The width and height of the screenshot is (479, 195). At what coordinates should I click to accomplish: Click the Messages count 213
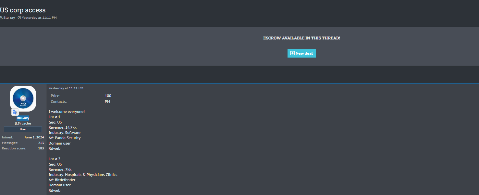click(41, 143)
